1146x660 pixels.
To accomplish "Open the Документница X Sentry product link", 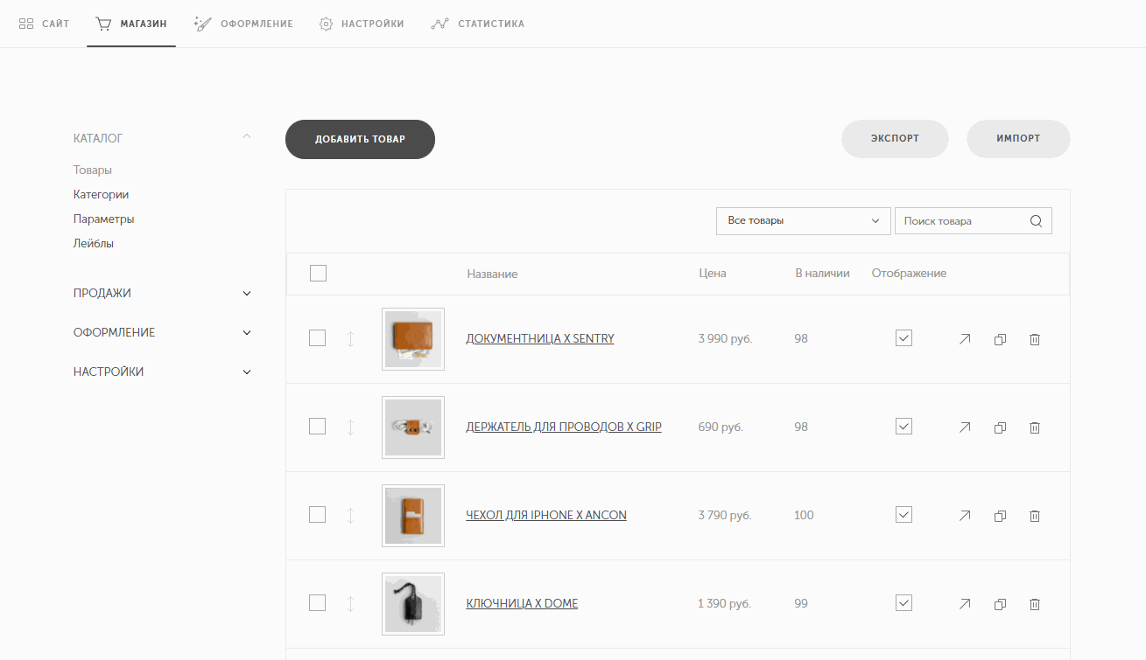I will coord(540,339).
